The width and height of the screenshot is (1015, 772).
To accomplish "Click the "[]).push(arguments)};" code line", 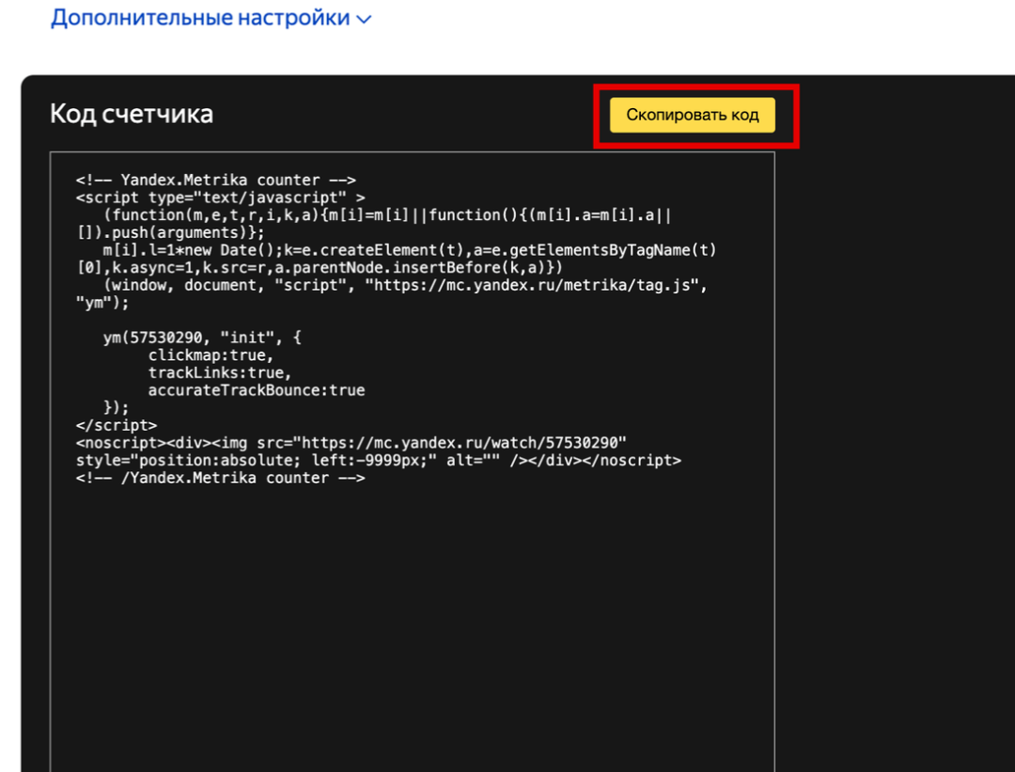I will [170, 232].
